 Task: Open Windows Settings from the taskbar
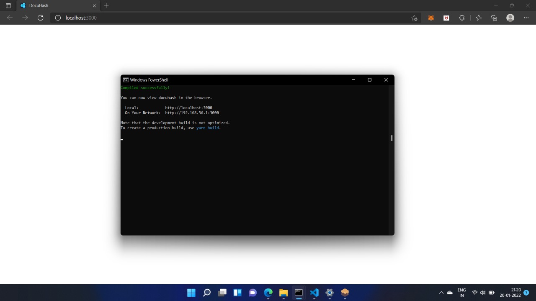329,293
